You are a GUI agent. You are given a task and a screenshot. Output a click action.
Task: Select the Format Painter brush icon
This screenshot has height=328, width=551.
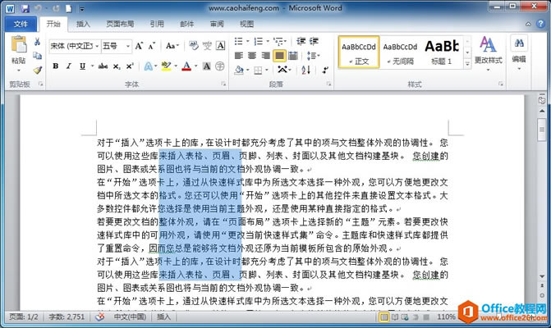pyautogui.click(x=37, y=70)
